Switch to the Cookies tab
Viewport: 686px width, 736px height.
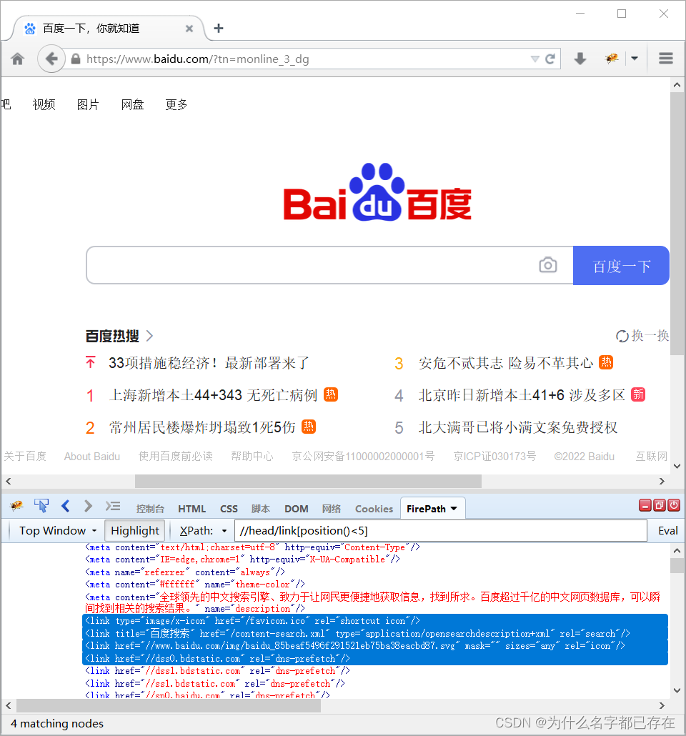[x=374, y=509]
